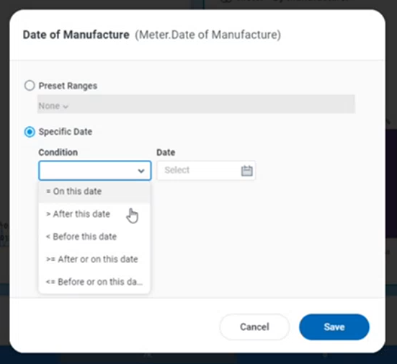The width and height of the screenshot is (397, 364).
Task: Collapse the Condition dropdown via chevron
Action: (141, 171)
